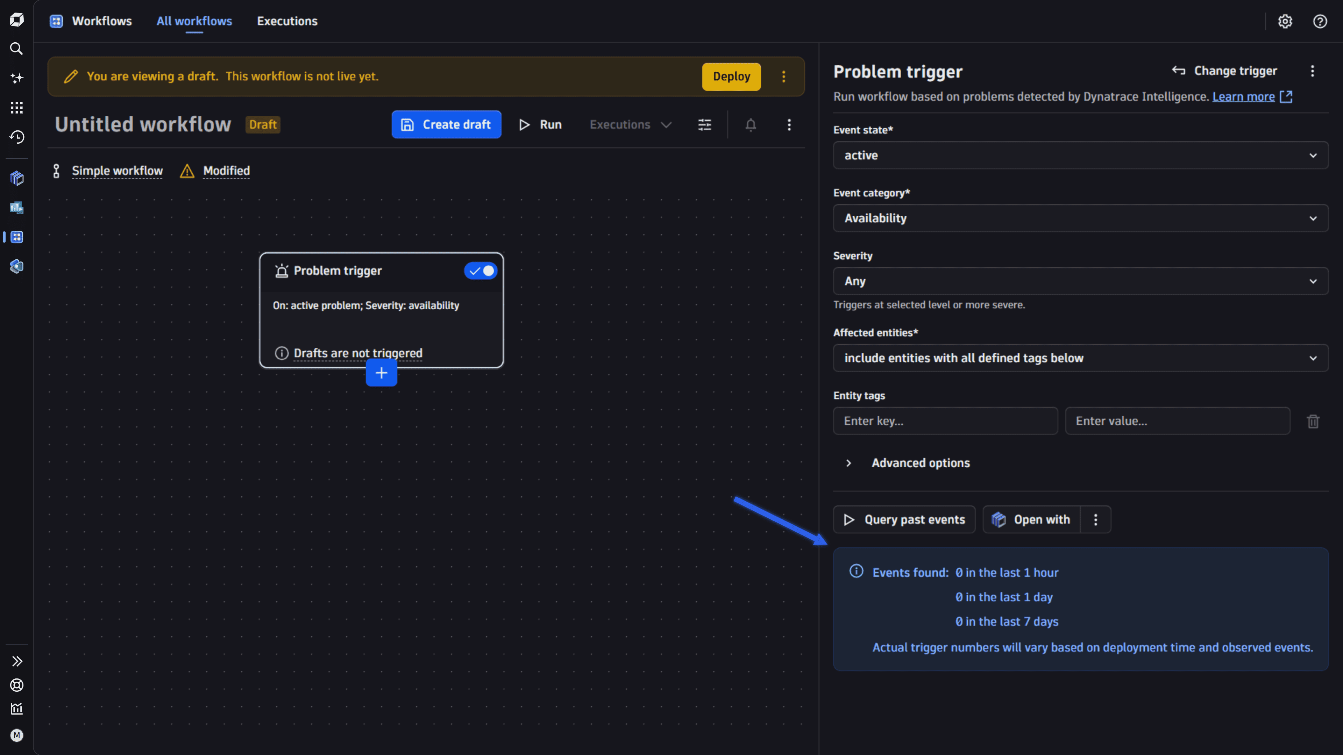Screen dimensions: 1343x755
Task: Click the Open with button
Action: tap(1032, 519)
